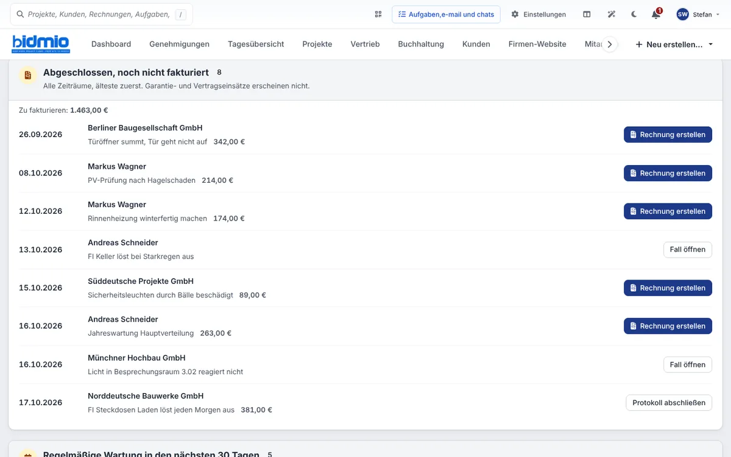Click the SW user avatar

click(x=683, y=14)
